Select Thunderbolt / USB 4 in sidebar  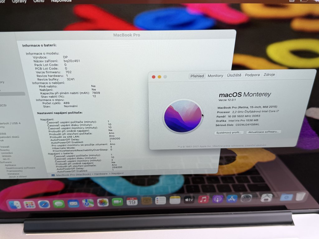[10, 123]
